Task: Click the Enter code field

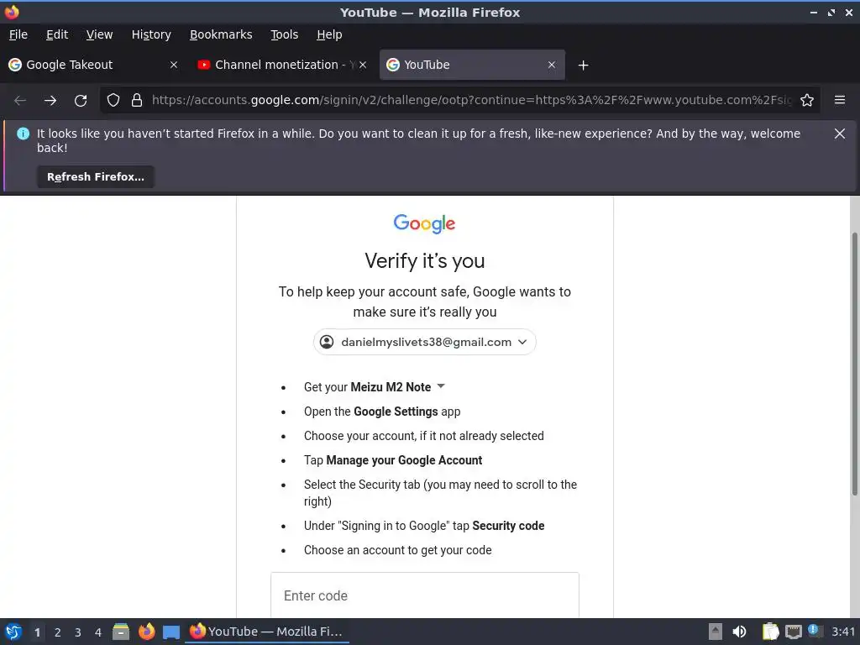Action: (424, 595)
